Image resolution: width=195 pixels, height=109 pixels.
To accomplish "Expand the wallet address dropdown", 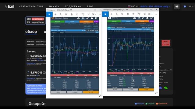I will click(155, 6).
